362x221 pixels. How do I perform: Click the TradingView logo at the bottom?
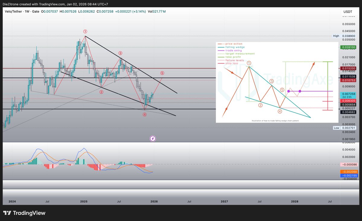(x=24, y=213)
